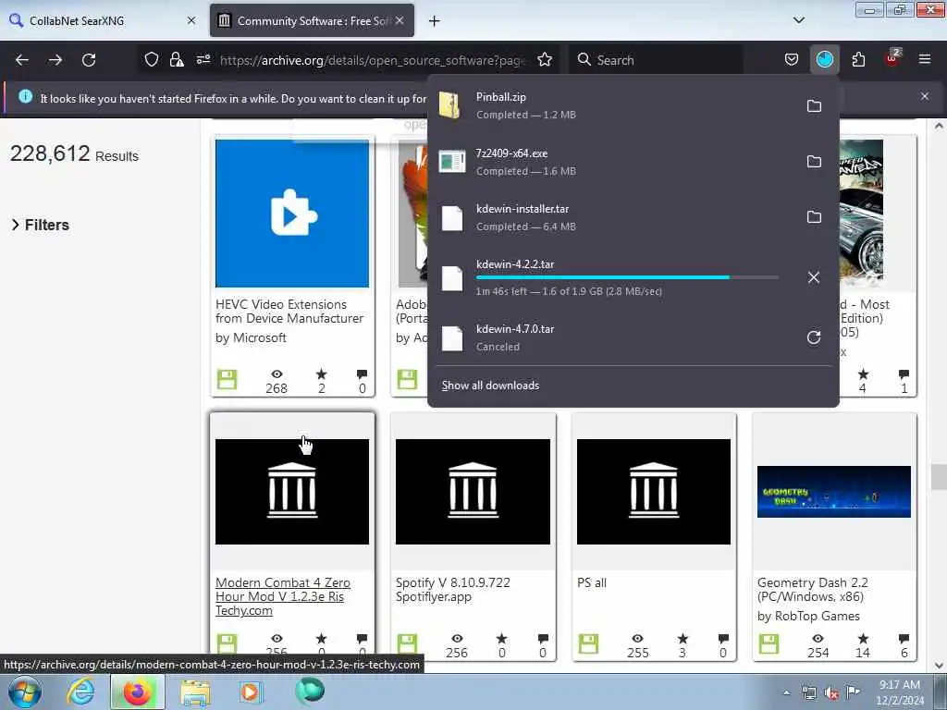Viewport: 947px width, 710px height.
Task: Open the Firefox hamburger application menu
Action: [x=924, y=59]
